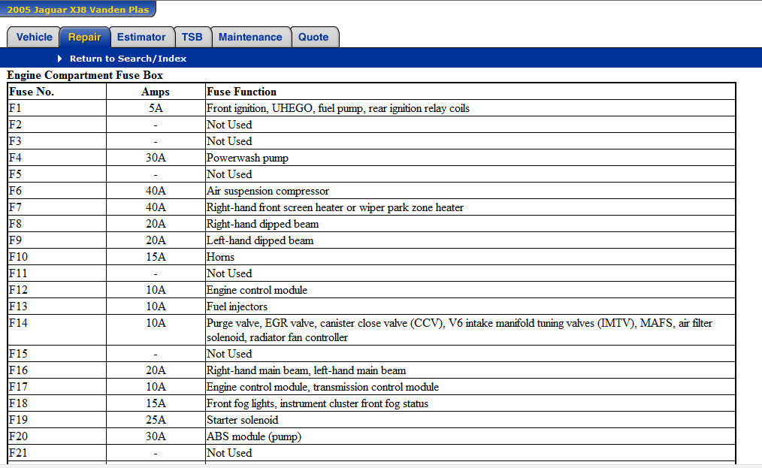Select the F11 fuse number cell
This screenshot has width=762, height=468.
tap(57, 273)
